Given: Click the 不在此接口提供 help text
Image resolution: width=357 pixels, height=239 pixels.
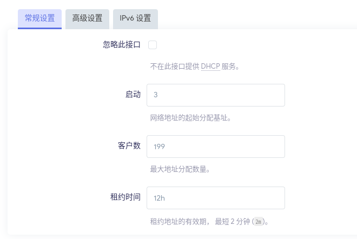Looking at the screenshot, I should pos(174,67).
